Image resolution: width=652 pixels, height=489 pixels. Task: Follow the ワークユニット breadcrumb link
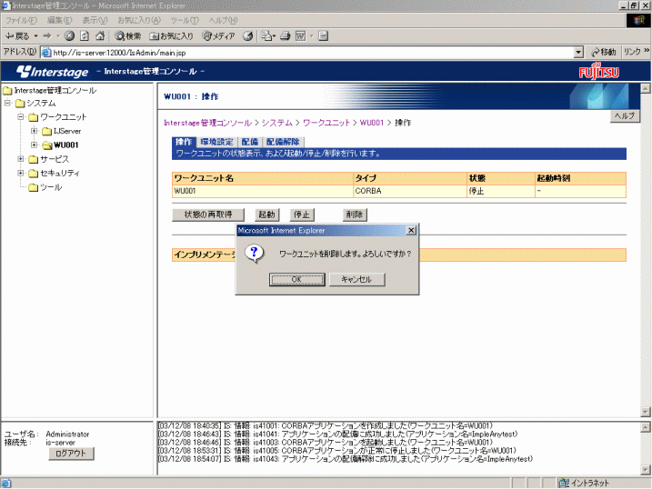coord(326,123)
